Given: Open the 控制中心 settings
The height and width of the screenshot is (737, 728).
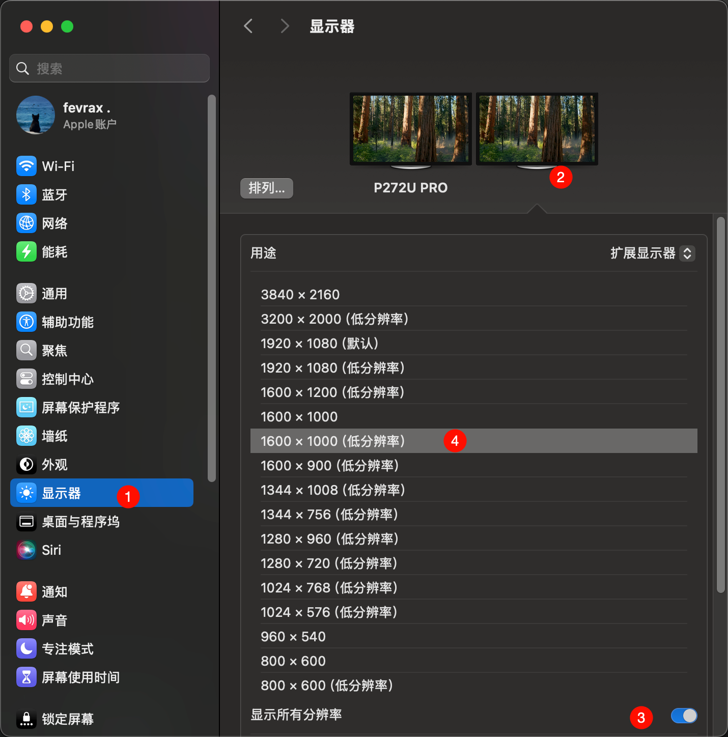Looking at the screenshot, I should click(68, 379).
